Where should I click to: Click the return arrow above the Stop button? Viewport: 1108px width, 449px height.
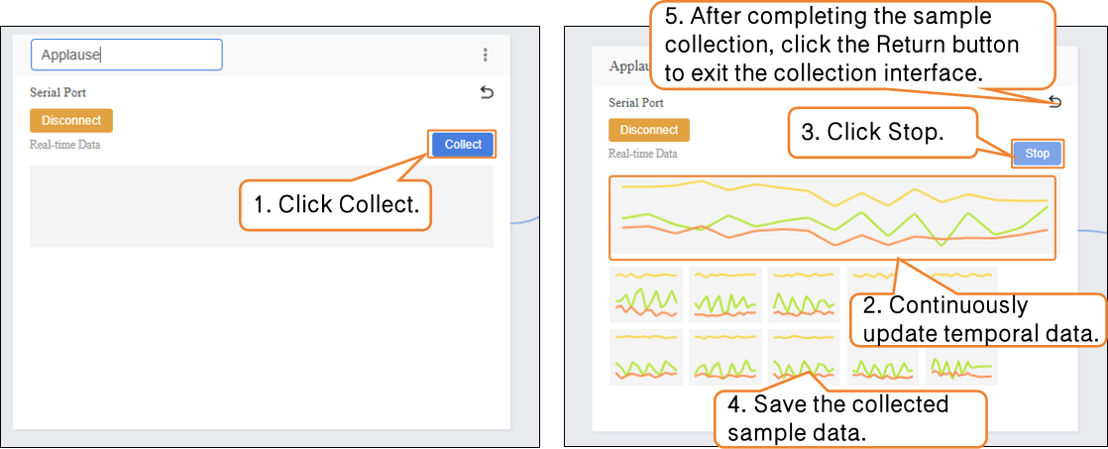point(1054,102)
